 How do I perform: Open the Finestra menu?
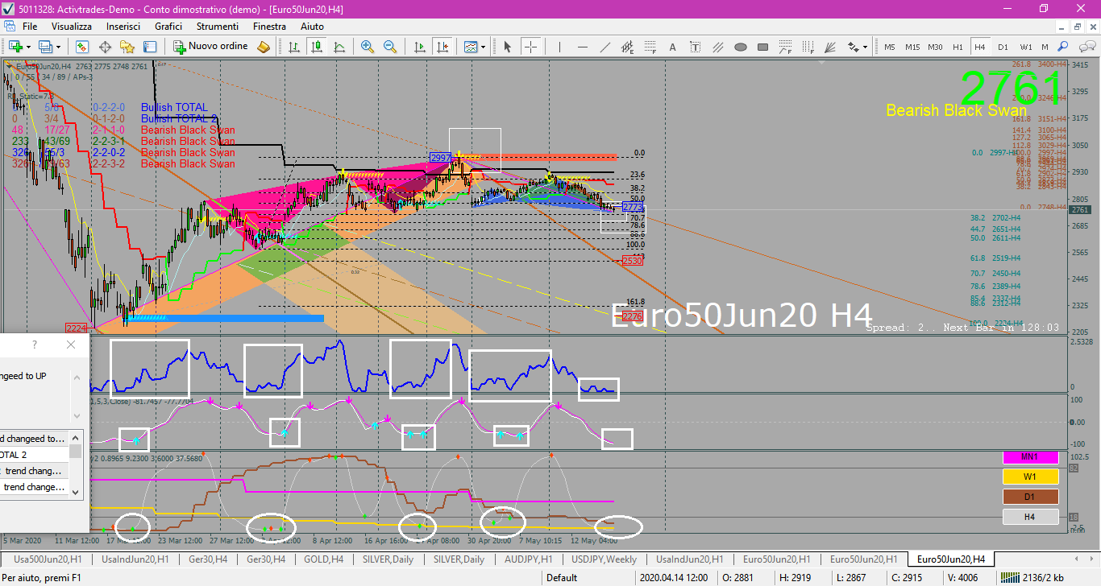coord(269,27)
